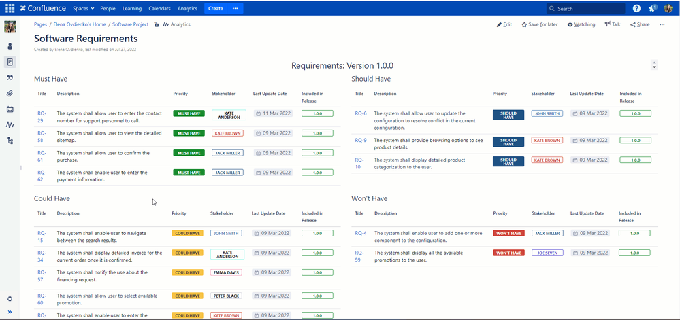The width and height of the screenshot is (680, 320).
Task: Click the blue Create button
Action: click(215, 8)
